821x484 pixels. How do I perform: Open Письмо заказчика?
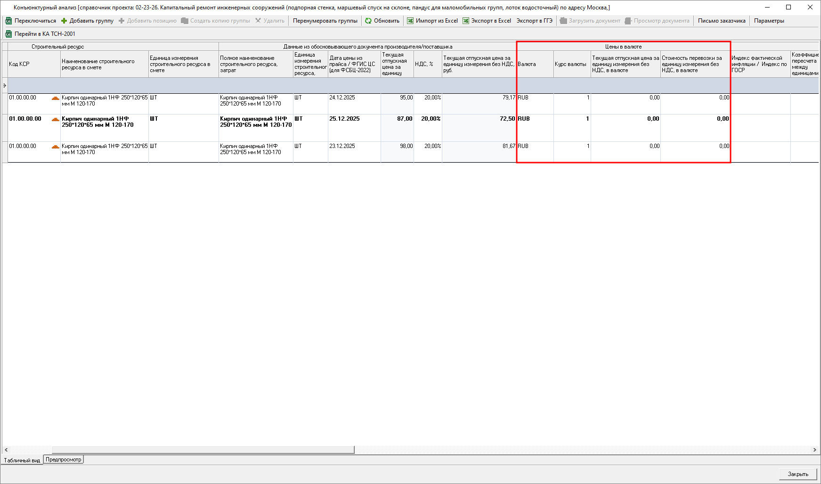point(722,21)
